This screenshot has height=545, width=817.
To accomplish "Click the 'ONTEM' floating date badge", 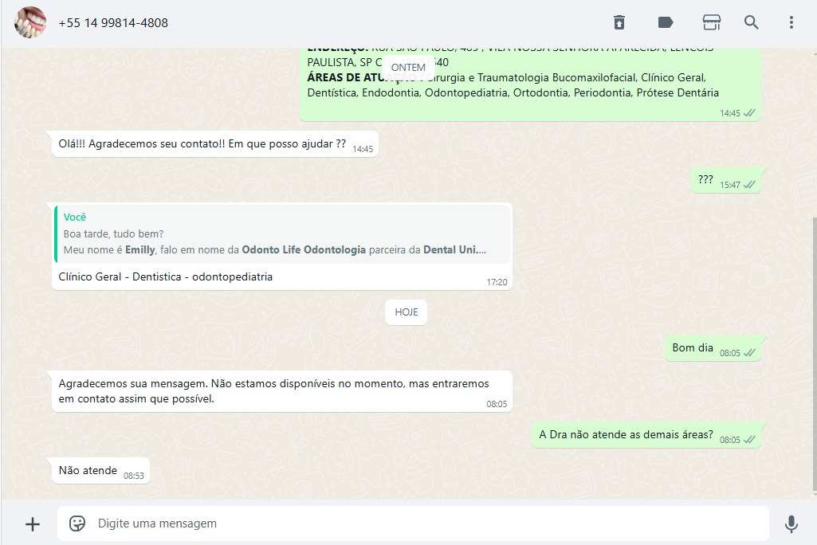I will click(x=408, y=68).
